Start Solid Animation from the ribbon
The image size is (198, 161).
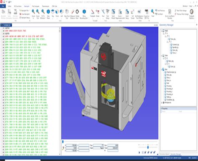point(9,14)
